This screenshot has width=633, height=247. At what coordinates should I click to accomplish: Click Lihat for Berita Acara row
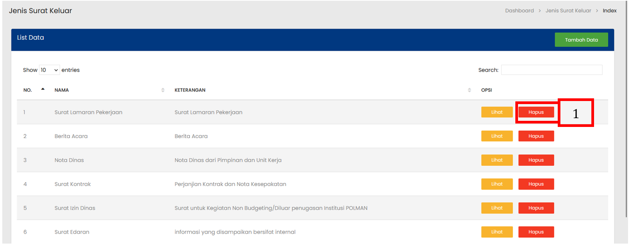pyautogui.click(x=497, y=136)
